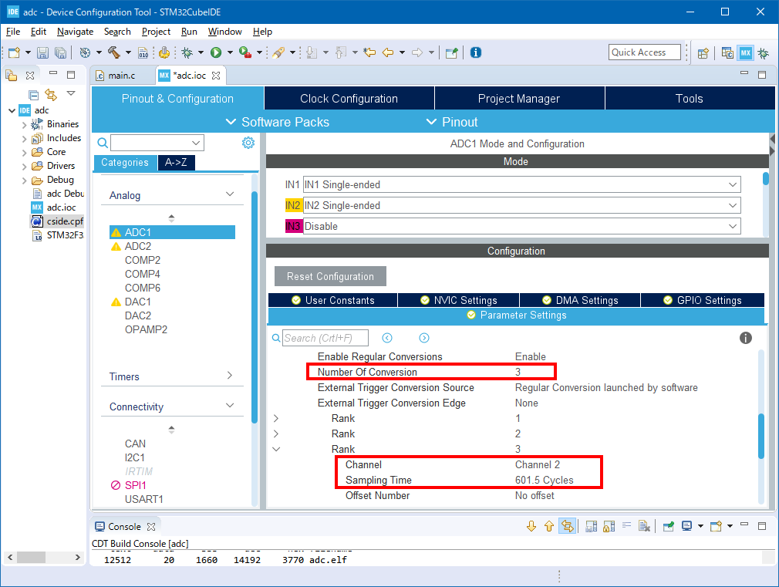Select ADC2 in the Analog list
Screen dimensions: 779x587
(x=137, y=246)
